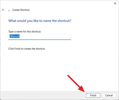Click the word 'What' starting the heading
119x100 pixels.
pyautogui.click(x=12, y=21)
